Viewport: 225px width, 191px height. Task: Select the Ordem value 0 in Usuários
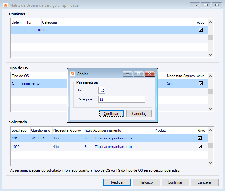tap(23, 30)
